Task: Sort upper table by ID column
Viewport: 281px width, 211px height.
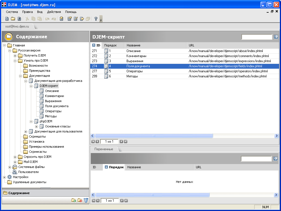Action: (96, 45)
